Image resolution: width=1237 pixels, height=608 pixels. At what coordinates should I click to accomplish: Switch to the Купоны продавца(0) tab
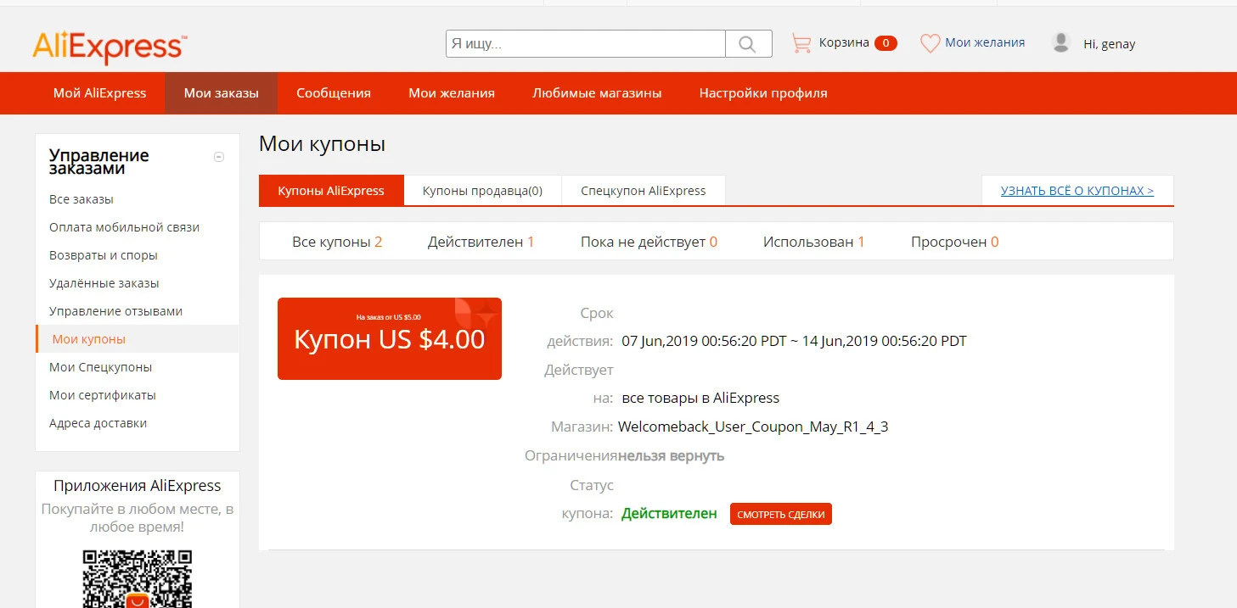(482, 191)
